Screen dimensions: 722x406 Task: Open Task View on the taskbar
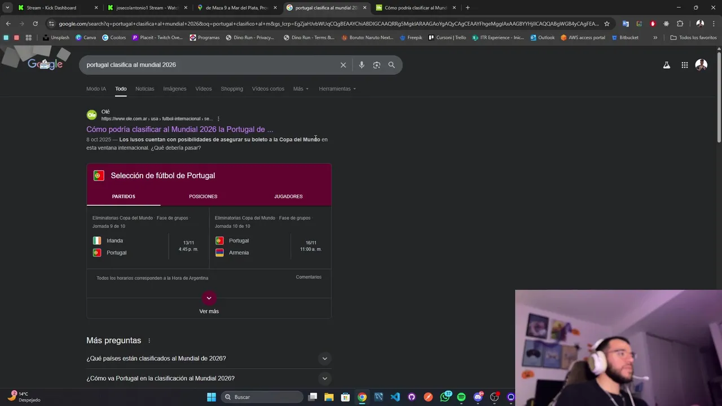point(312,397)
